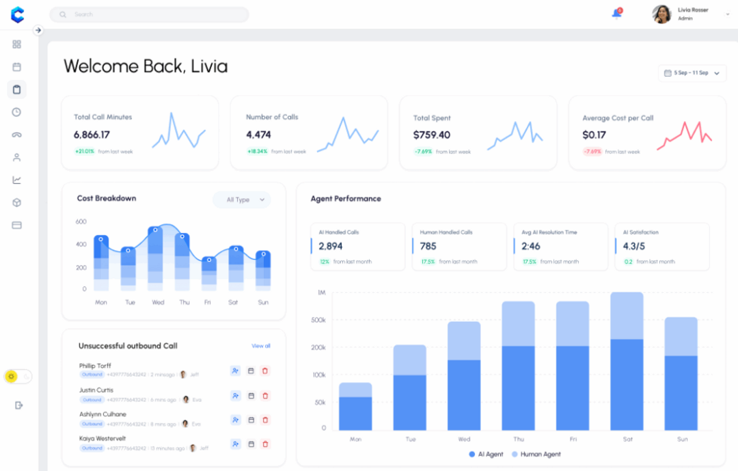Click the credit card billing sidebar icon
The image size is (738, 471).
[x=17, y=225]
